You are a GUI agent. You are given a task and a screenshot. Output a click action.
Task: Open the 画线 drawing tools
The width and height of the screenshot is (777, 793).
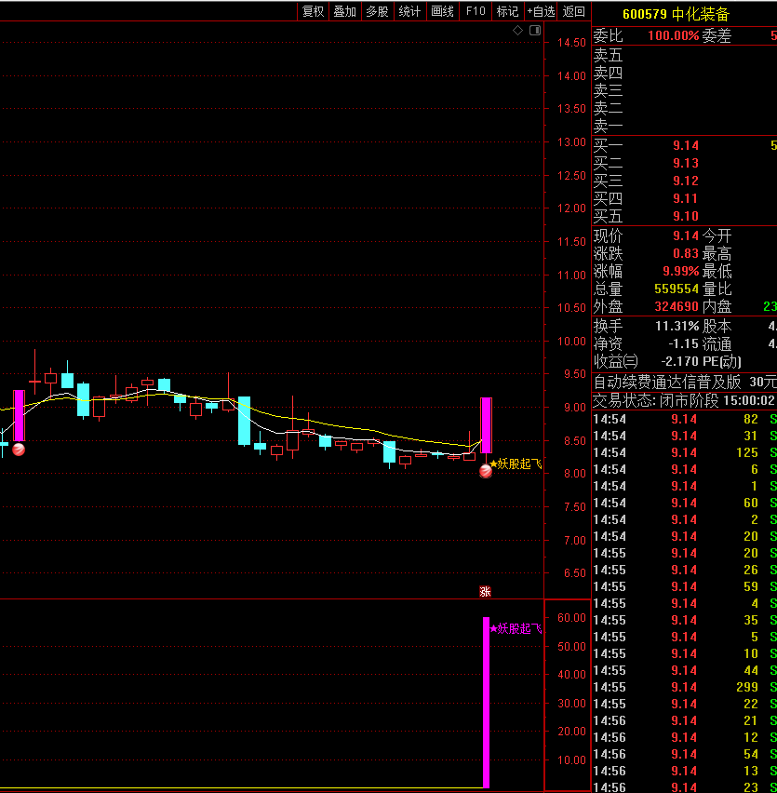[x=442, y=11]
